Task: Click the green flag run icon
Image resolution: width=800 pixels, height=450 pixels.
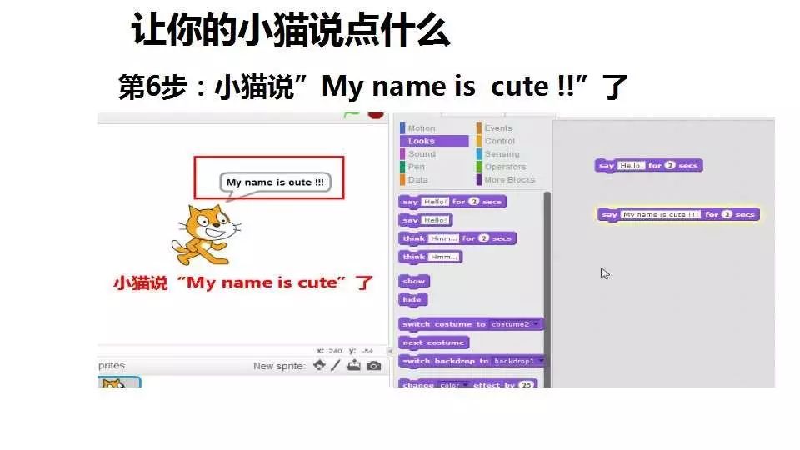Action: pos(352,115)
